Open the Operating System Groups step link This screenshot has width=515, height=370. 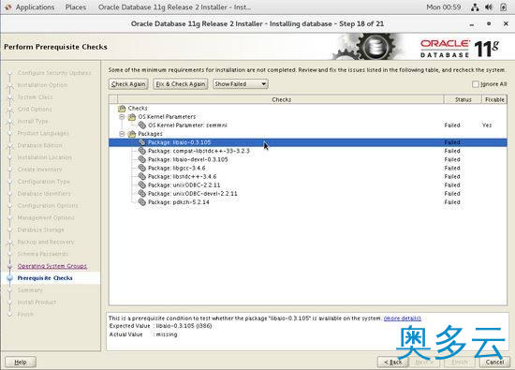click(52, 266)
